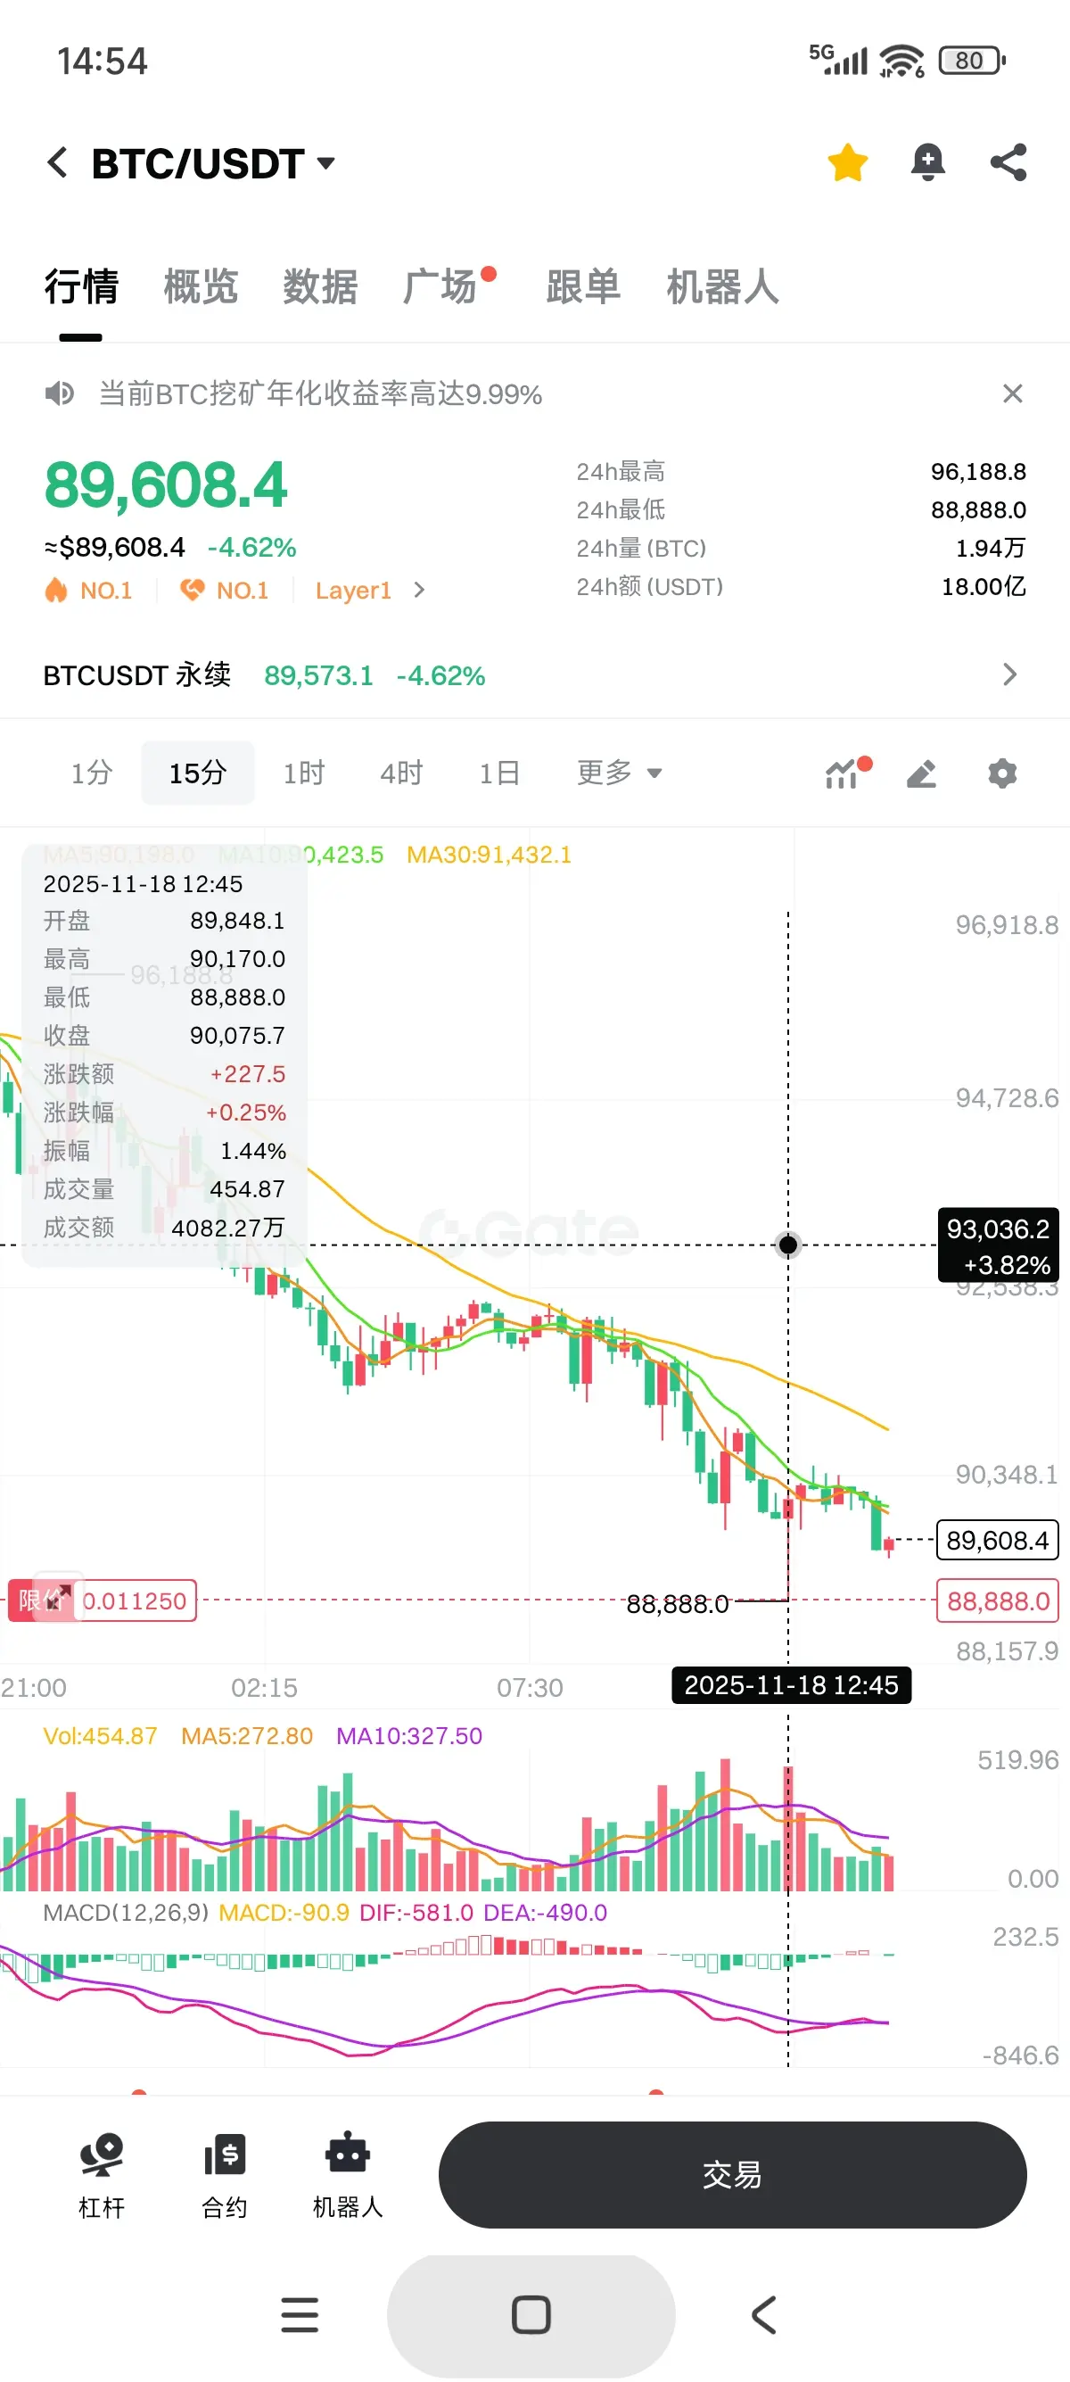Tap the Android home button
This screenshot has height=2382, width=1070.
[531, 2314]
